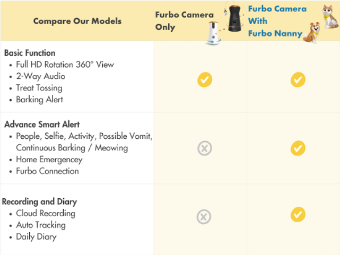Click the Compare Our Models title
Image resolution: width=340 pixels, height=255 pixels.
point(77,21)
